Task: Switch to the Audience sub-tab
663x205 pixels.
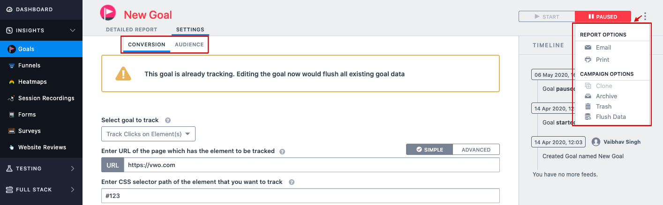Action: [189, 45]
